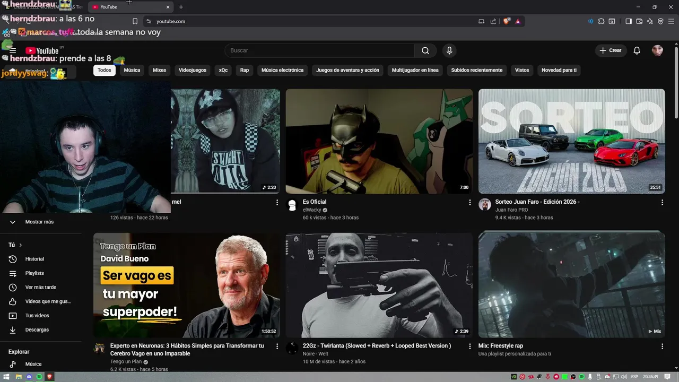The height and width of the screenshot is (382, 679).
Task: Select the Mixes filter chip
Action: [159, 70]
